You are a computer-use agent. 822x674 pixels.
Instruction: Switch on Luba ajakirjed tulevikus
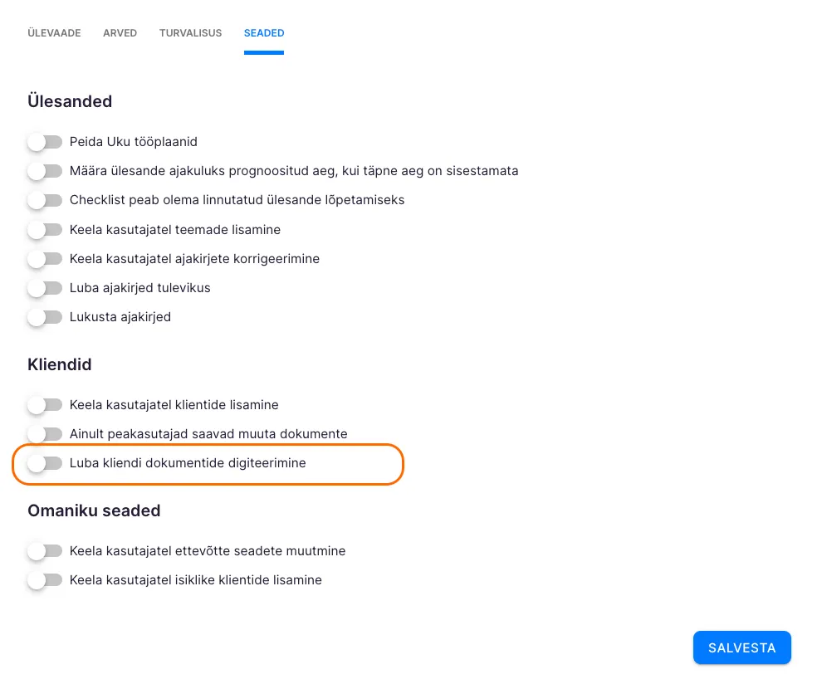point(45,288)
